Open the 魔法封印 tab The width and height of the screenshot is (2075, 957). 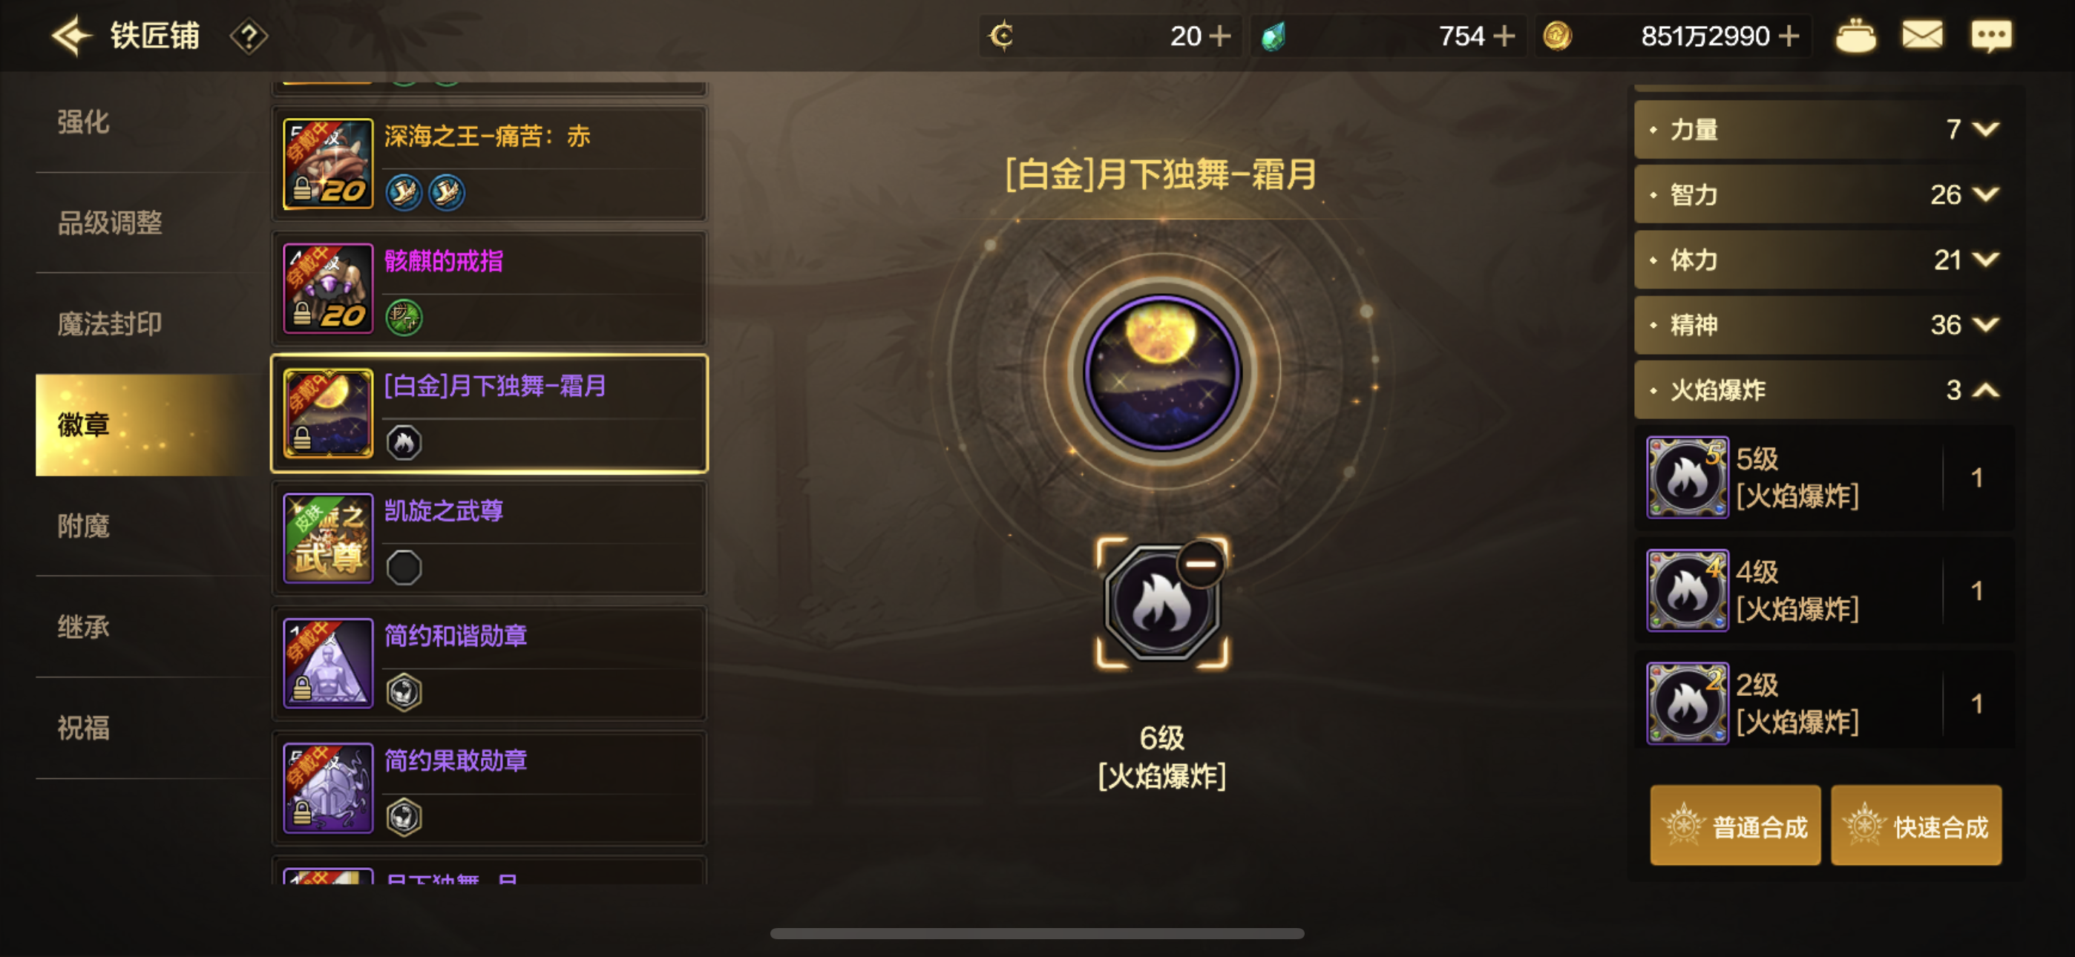pyautogui.click(x=111, y=324)
